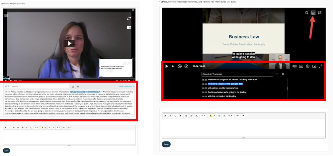Toggle Underline in Business Analysis notes editor
Screen dimensions: 333x156
14,128
